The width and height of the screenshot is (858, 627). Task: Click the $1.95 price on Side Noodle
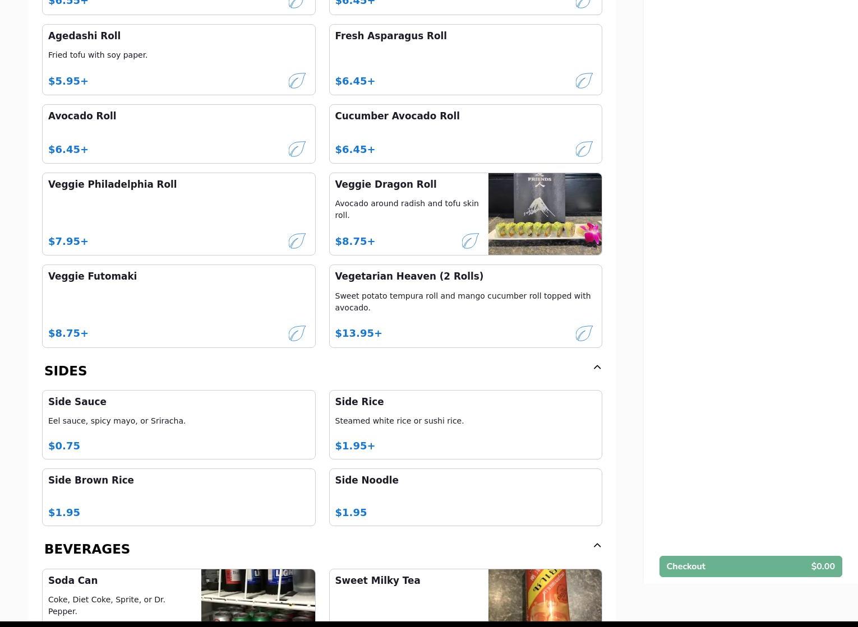pos(351,513)
